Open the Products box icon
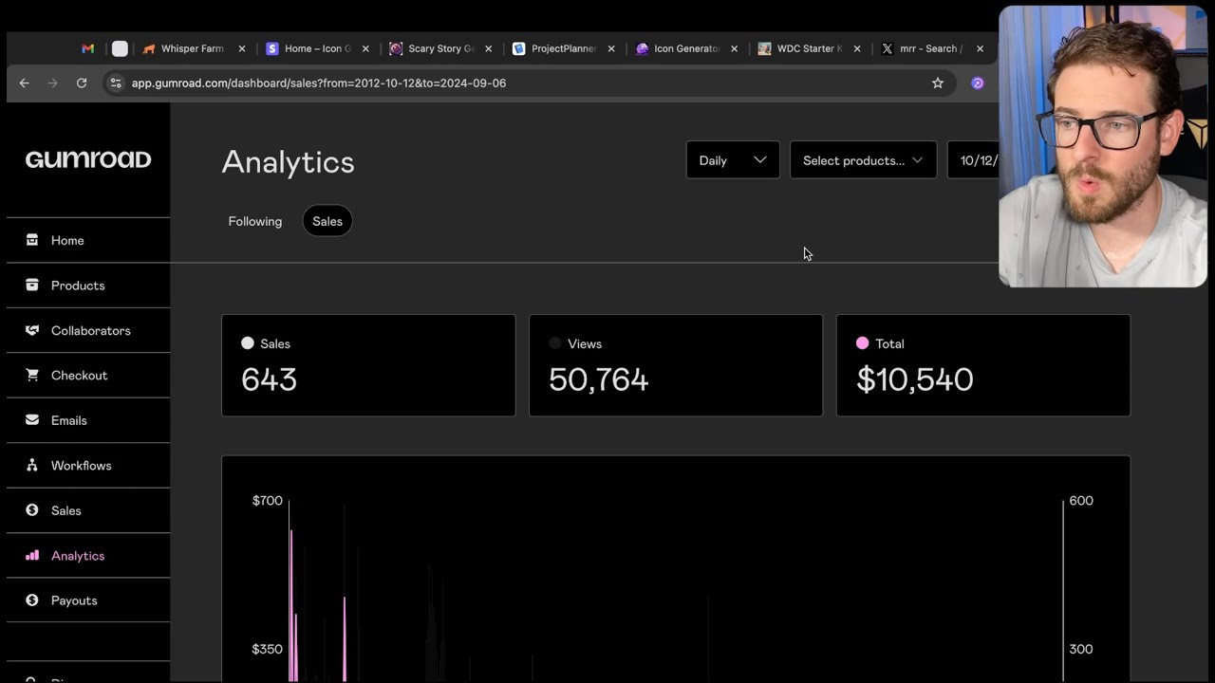The width and height of the screenshot is (1215, 683). pyautogui.click(x=32, y=286)
